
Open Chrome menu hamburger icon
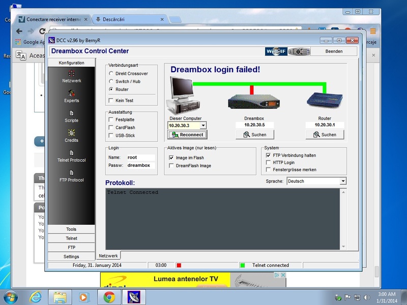[x=373, y=32]
